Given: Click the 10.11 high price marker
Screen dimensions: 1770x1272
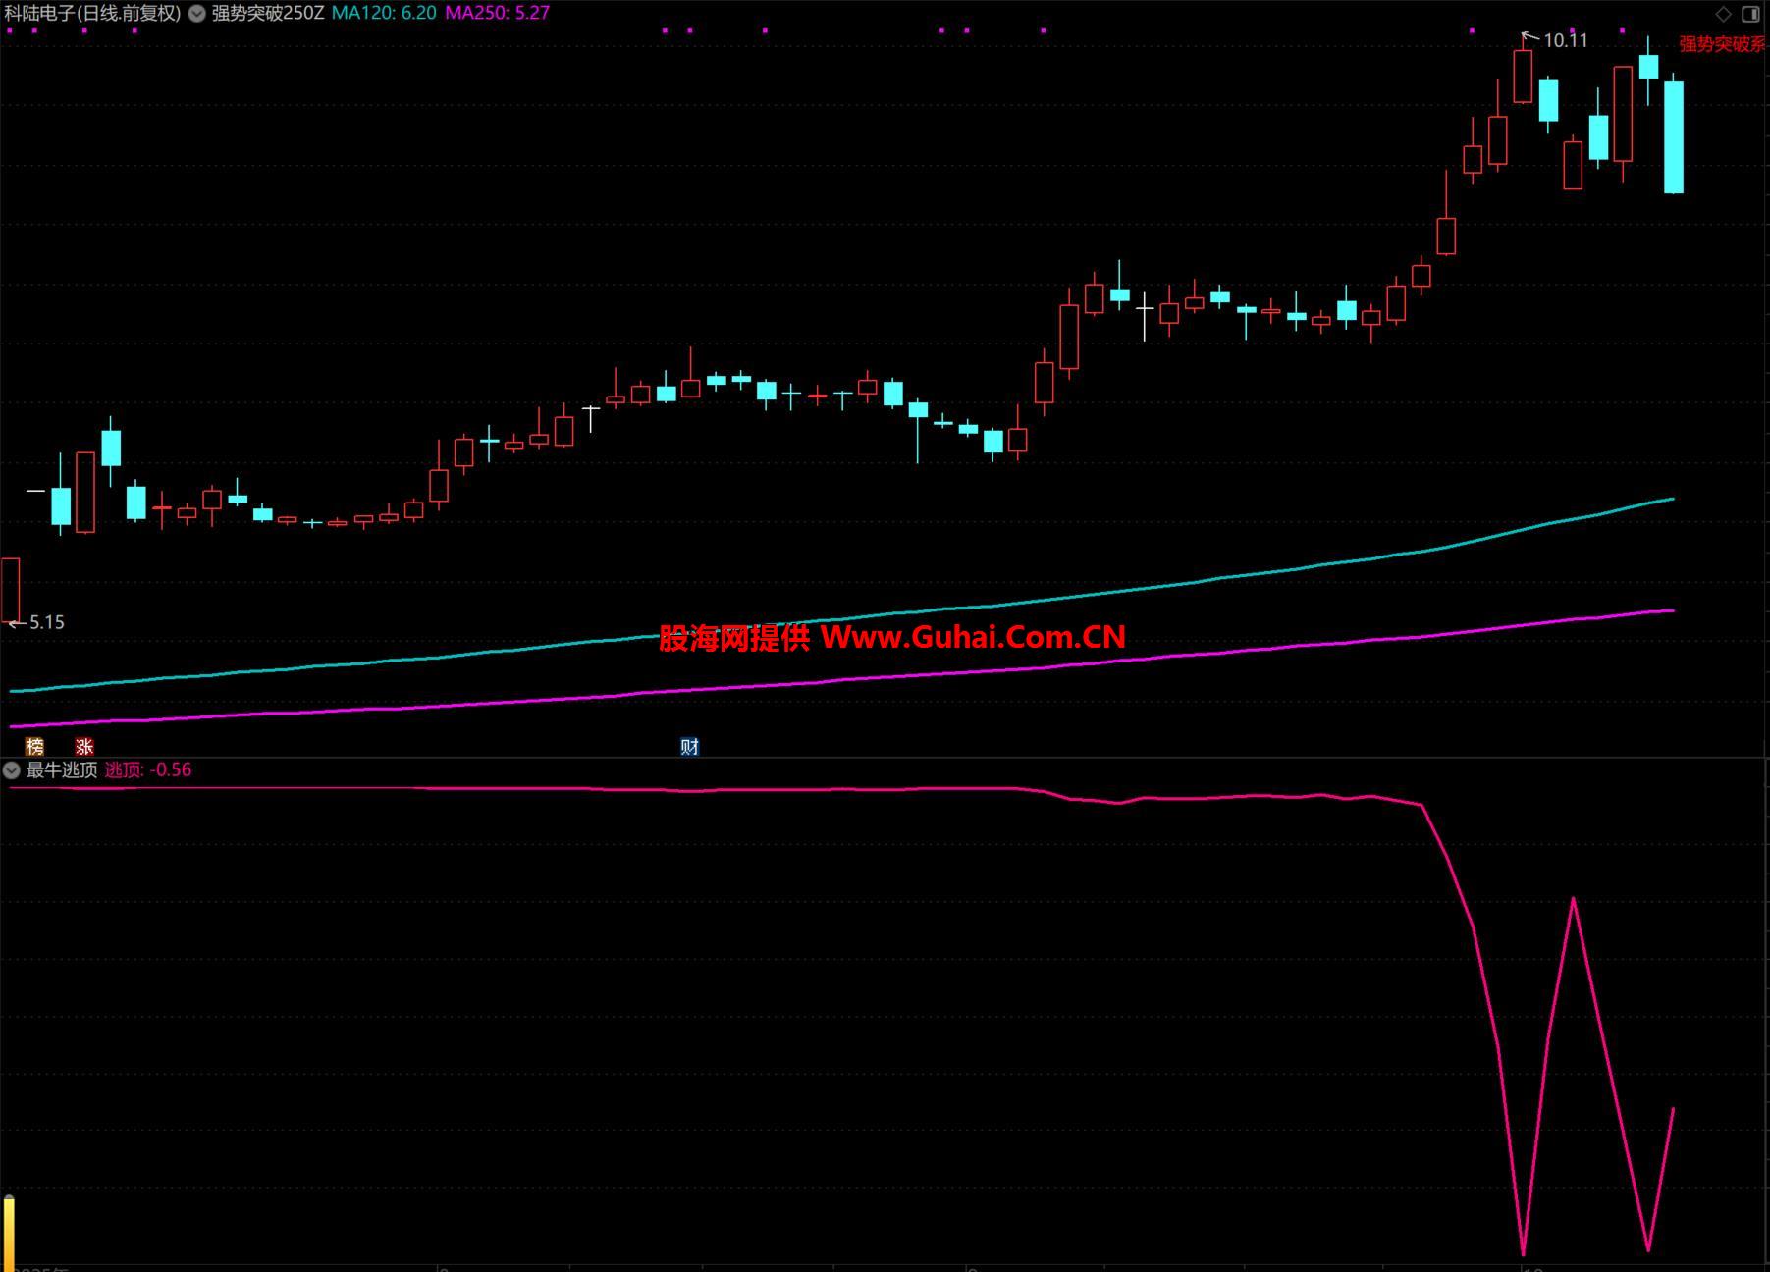Looking at the screenshot, I should coord(1565,40).
